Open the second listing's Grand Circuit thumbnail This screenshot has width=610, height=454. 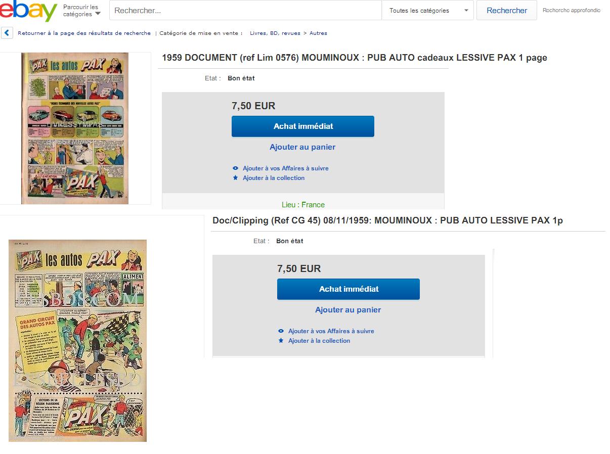pos(78,341)
